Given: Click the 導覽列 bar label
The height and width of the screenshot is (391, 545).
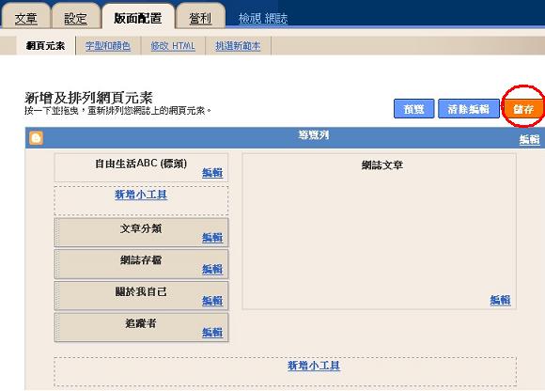Looking at the screenshot, I should click(x=314, y=134).
